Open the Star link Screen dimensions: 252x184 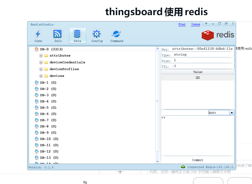182,24
